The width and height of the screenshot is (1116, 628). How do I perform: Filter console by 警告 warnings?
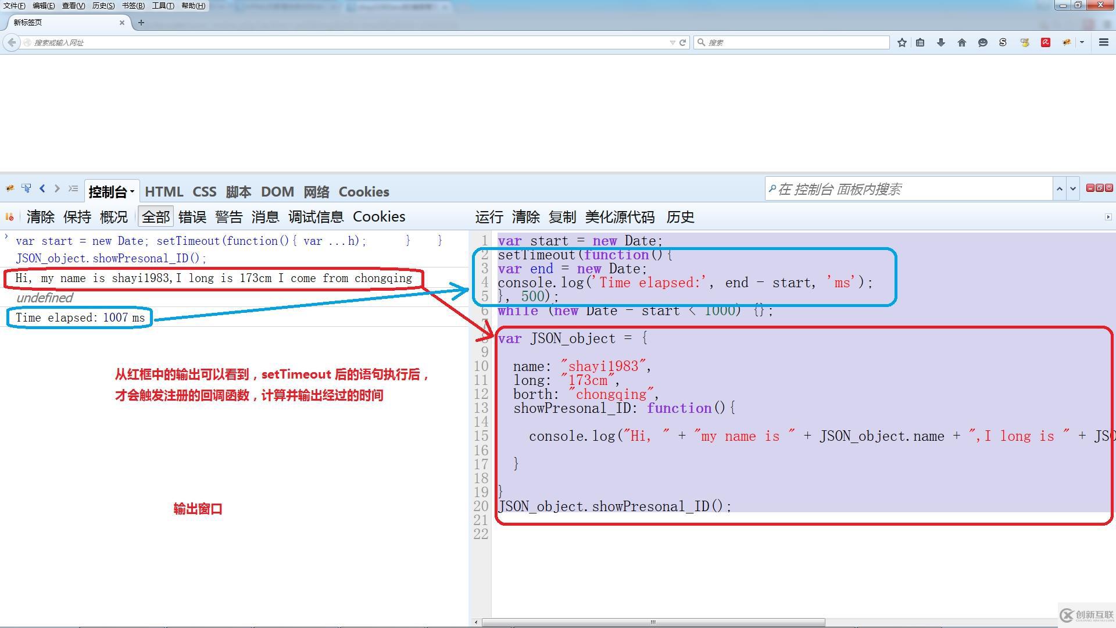(229, 217)
